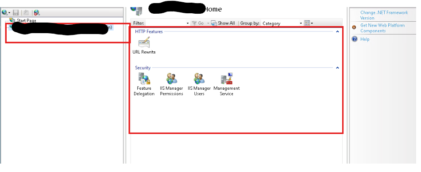Open Feature Delegation settings
The height and width of the screenshot is (172, 421).
pos(144,84)
